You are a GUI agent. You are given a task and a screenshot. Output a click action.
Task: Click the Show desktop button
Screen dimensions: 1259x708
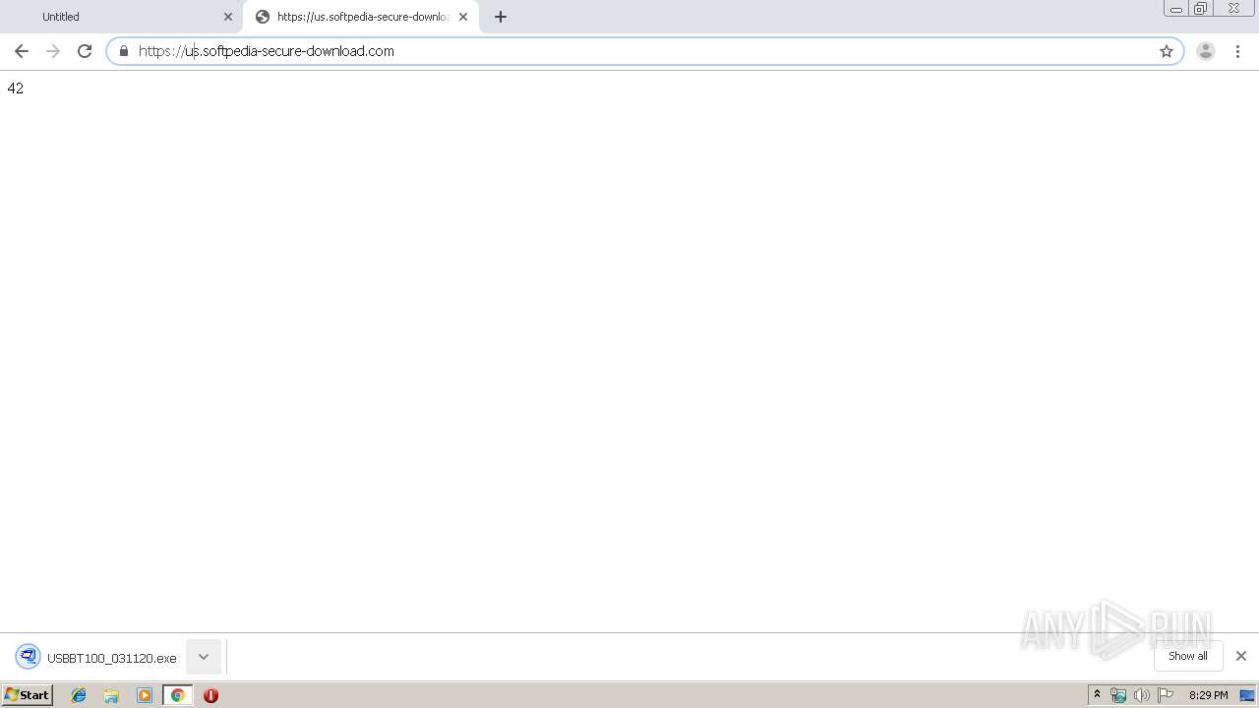tap(1247, 695)
